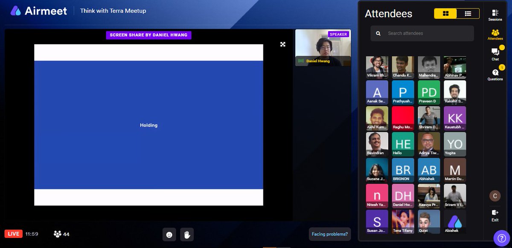The image size is (512, 248).
Task: Open attendee Raghu Mo... red tile
Action: [403, 118]
